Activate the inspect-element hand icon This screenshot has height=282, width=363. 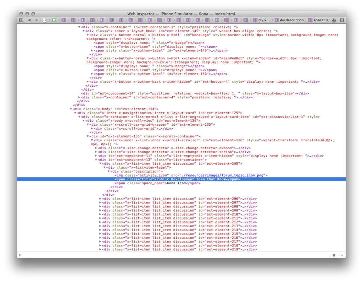pyautogui.click(x=334, y=20)
